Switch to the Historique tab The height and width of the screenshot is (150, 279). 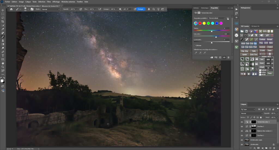click(x=205, y=8)
